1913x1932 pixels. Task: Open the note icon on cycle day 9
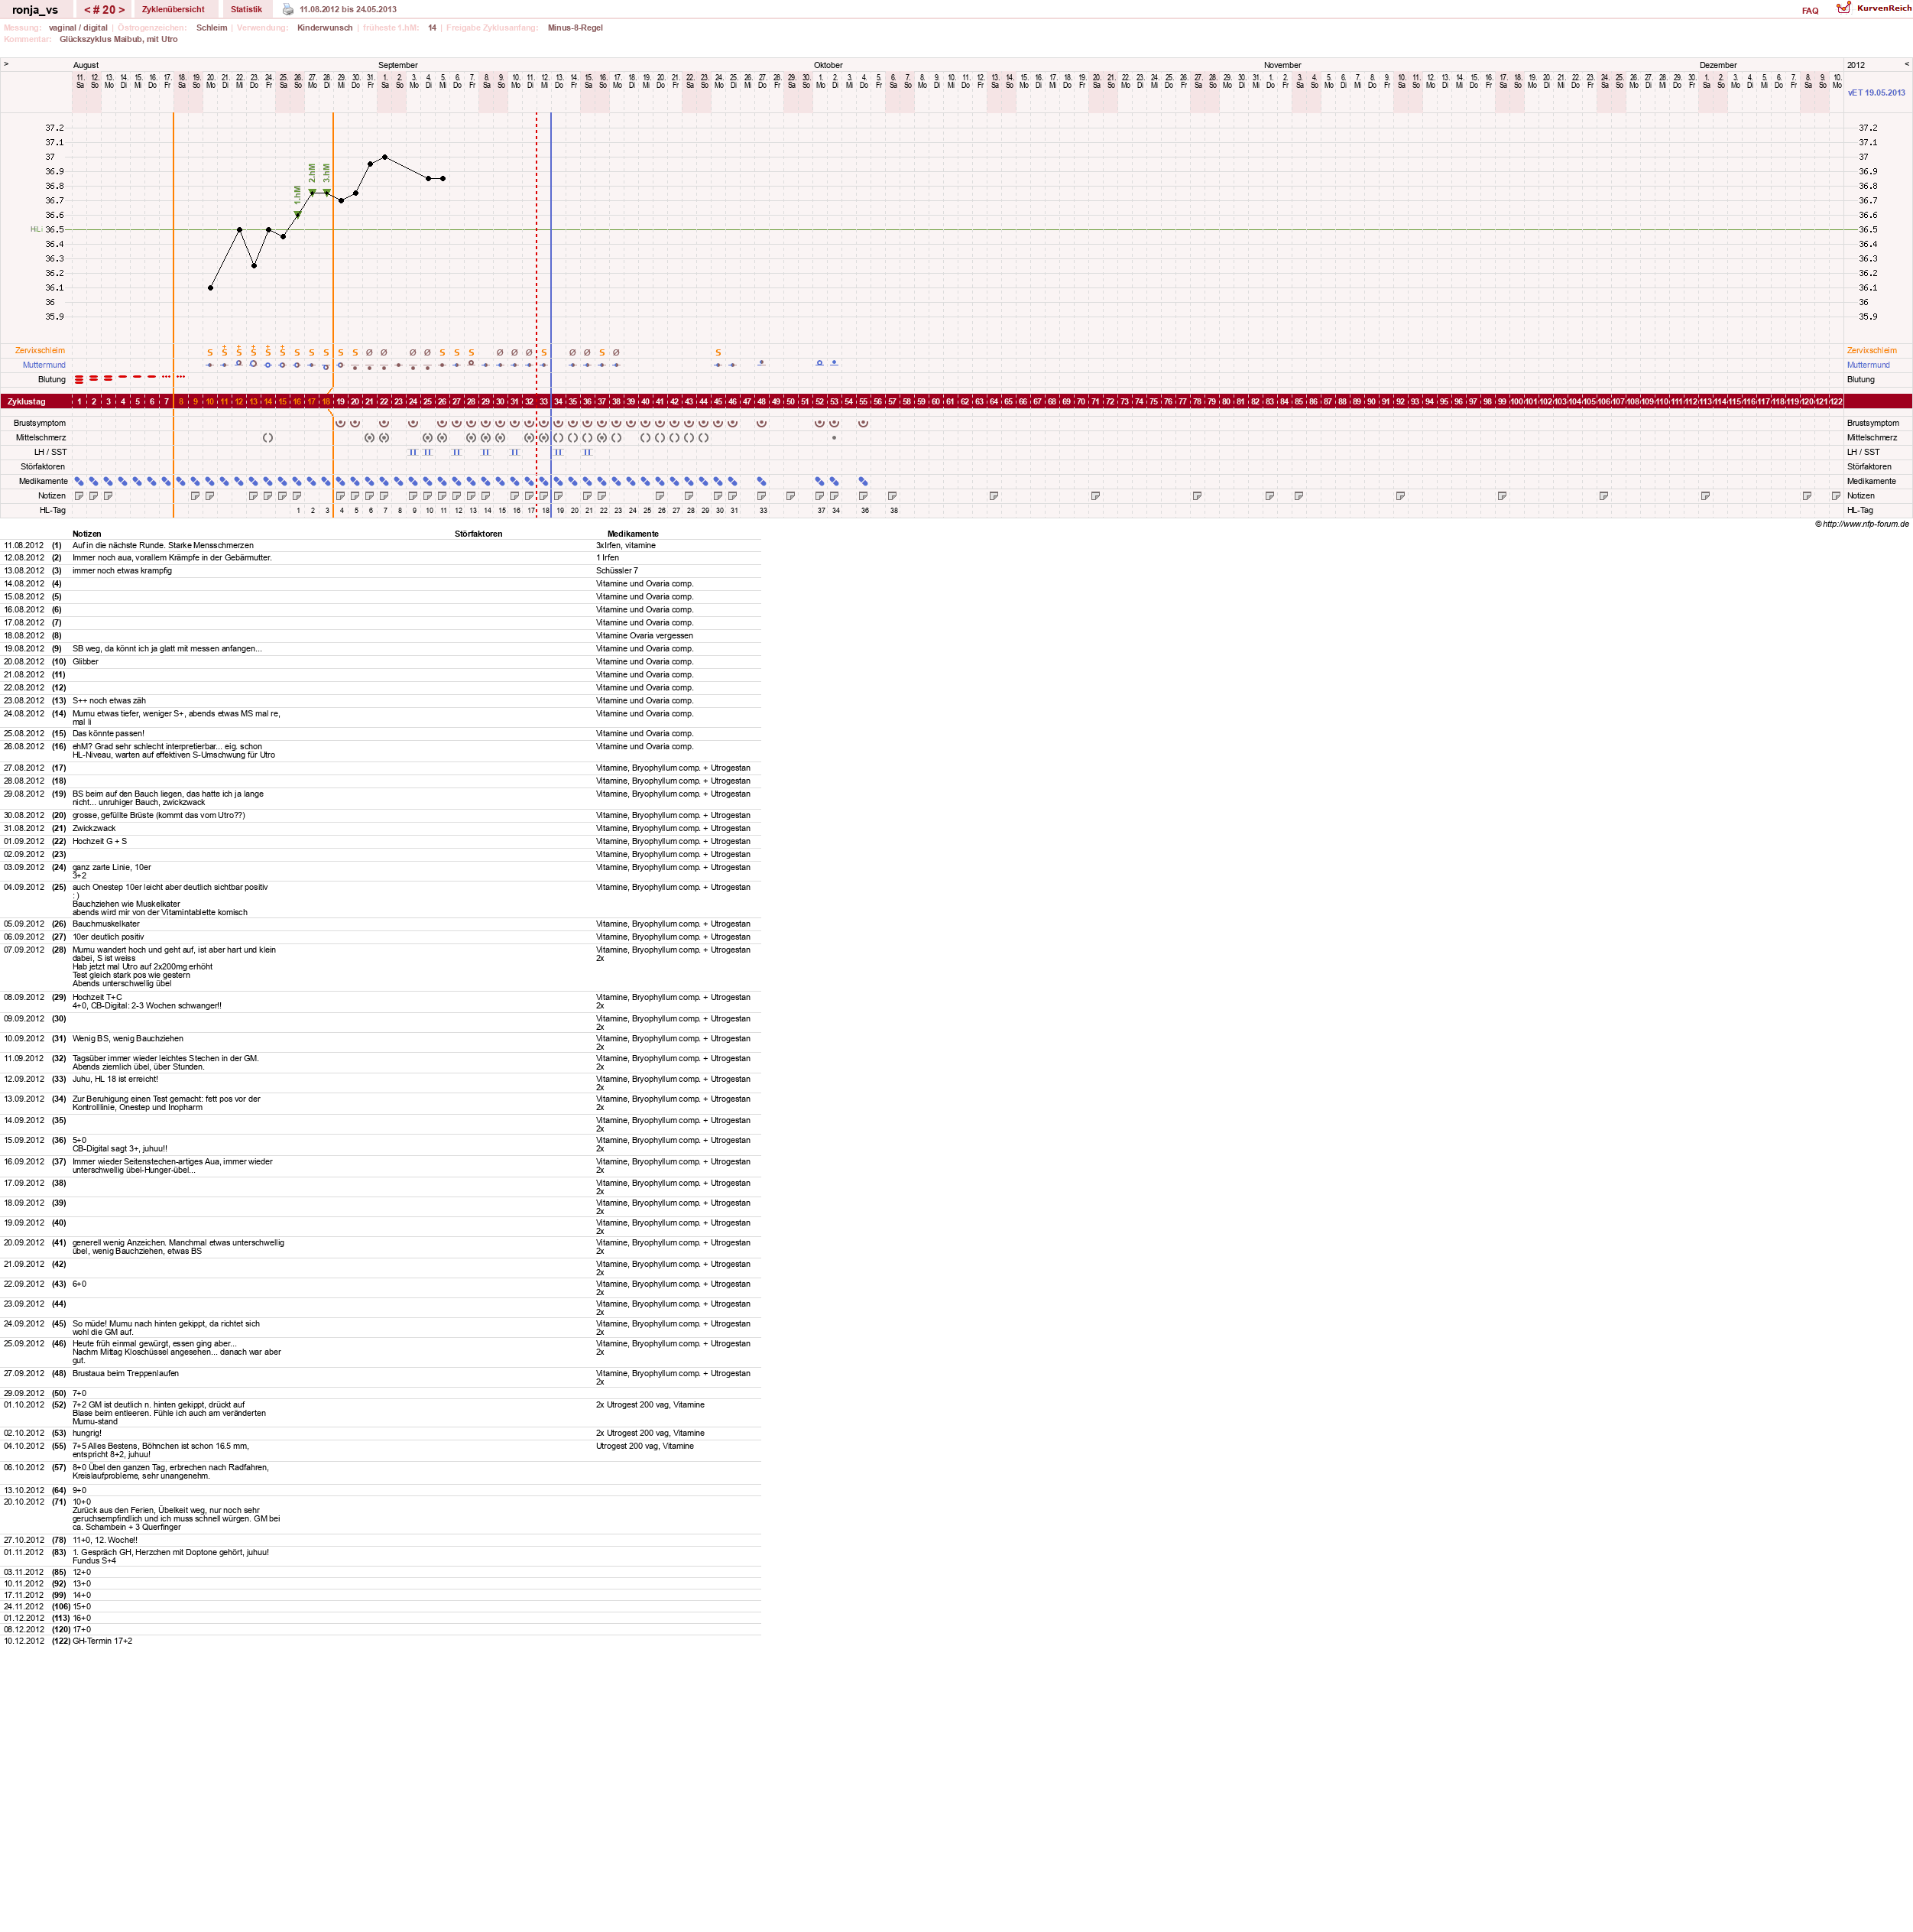195,496
